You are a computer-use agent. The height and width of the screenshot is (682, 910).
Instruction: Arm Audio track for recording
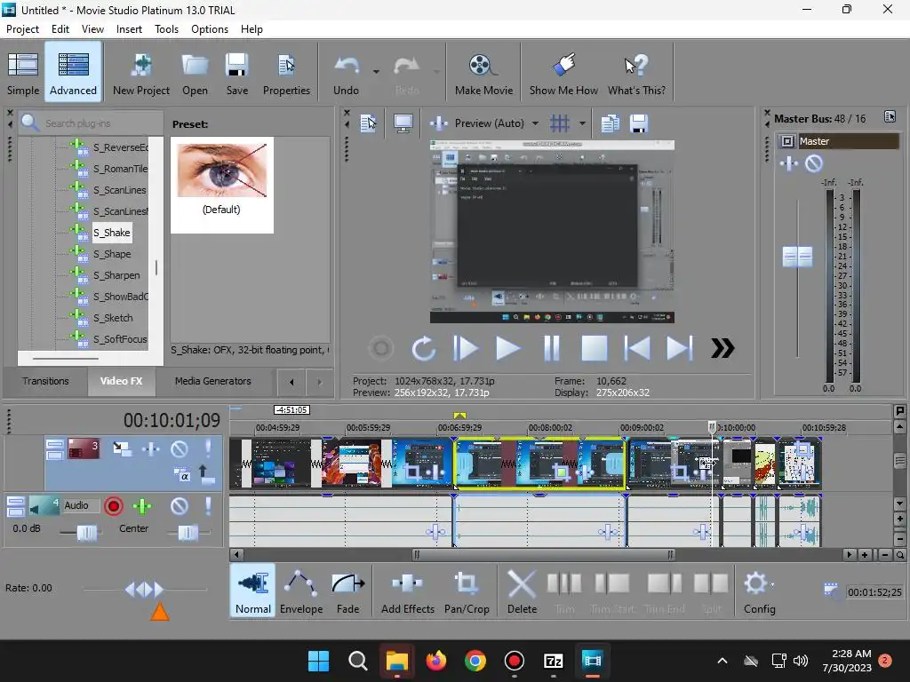[114, 506]
